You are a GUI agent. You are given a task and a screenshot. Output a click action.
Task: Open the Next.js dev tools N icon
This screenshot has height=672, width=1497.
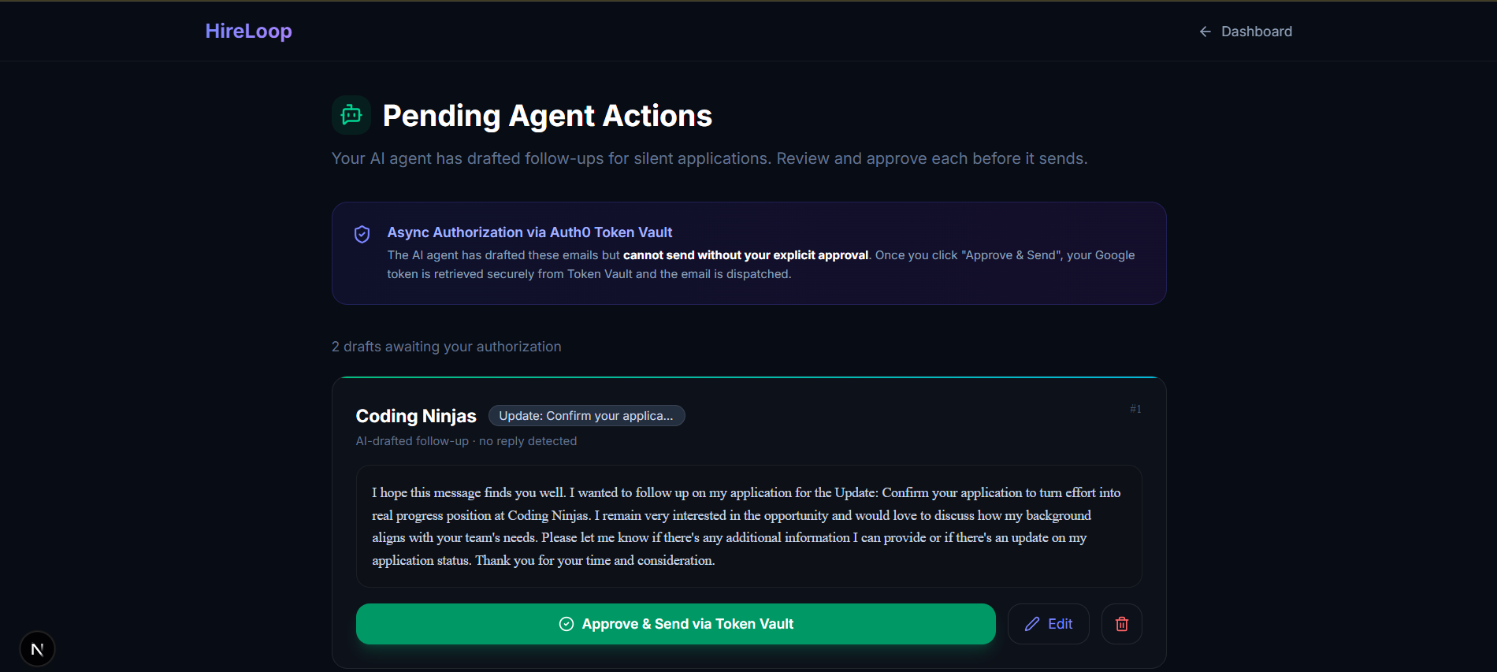pyautogui.click(x=37, y=649)
